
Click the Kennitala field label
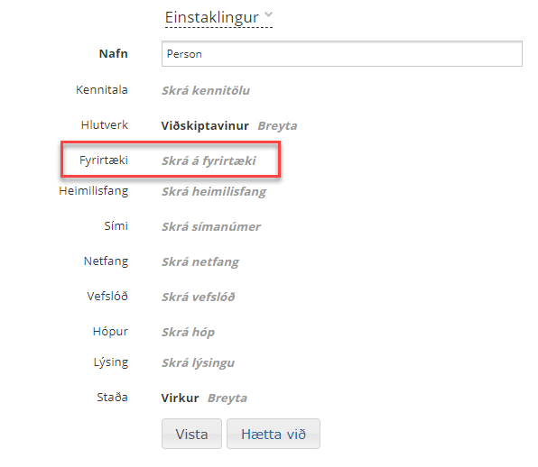click(x=102, y=90)
